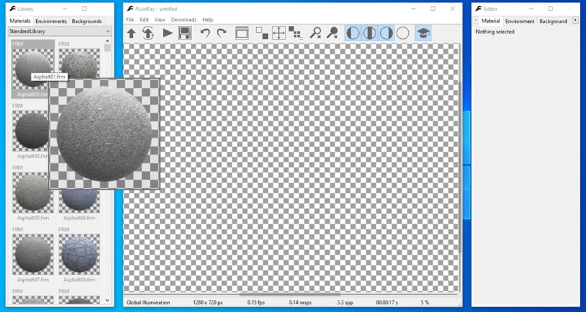
Task: Switch to the Background tab in Editor
Action: (553, 21)
